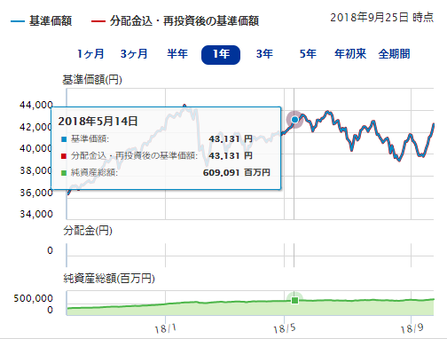Viewport: 447px width, 339px height.
Task: Click the 44,000 y-axis label
Action: coord(36,105)
